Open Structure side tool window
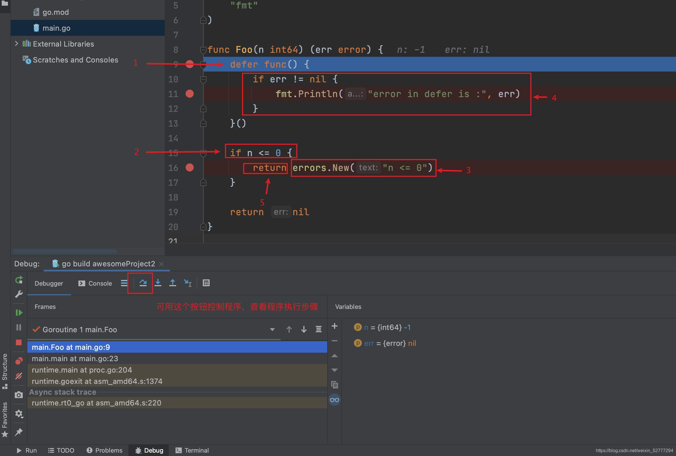 [5, 371]
